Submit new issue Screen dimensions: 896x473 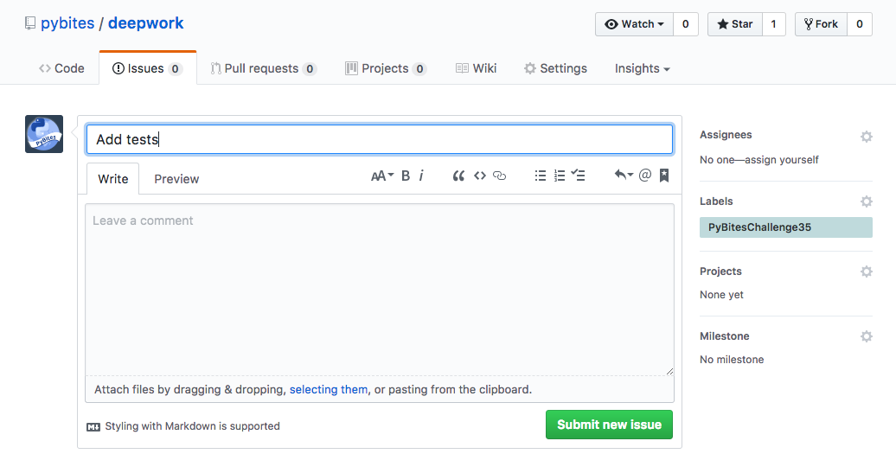(x=609, y=425)
